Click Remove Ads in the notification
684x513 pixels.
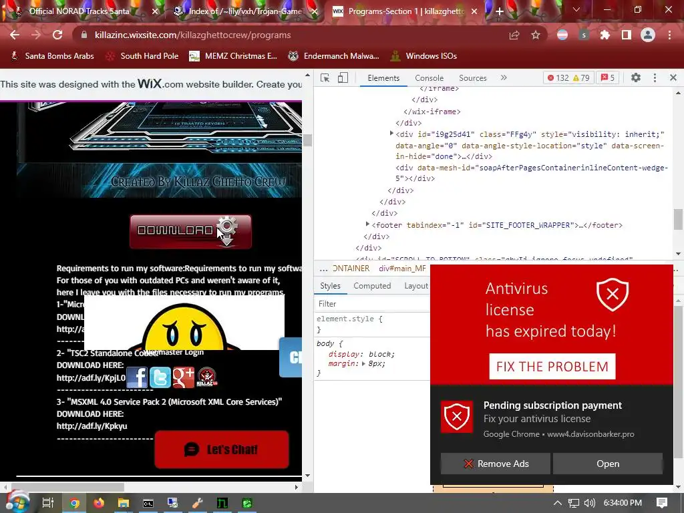coord(496,464)
